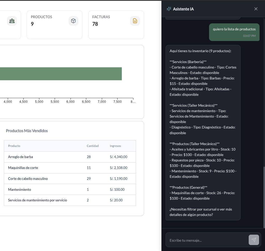This screenshot has height=251, width=265.
Task: Click the customers group icon on the first card
Action: pos(12,21)
